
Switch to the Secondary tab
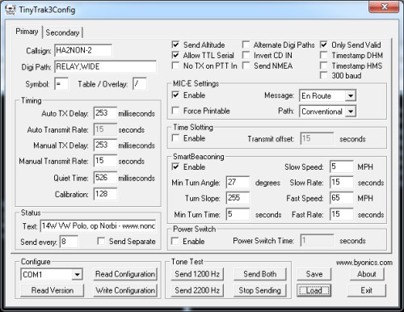[62, 32]
